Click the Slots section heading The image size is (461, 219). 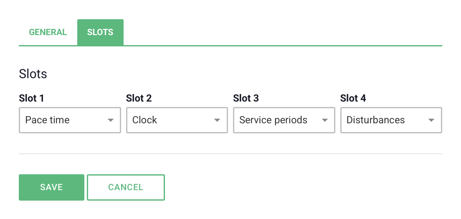tap(33, 74)
